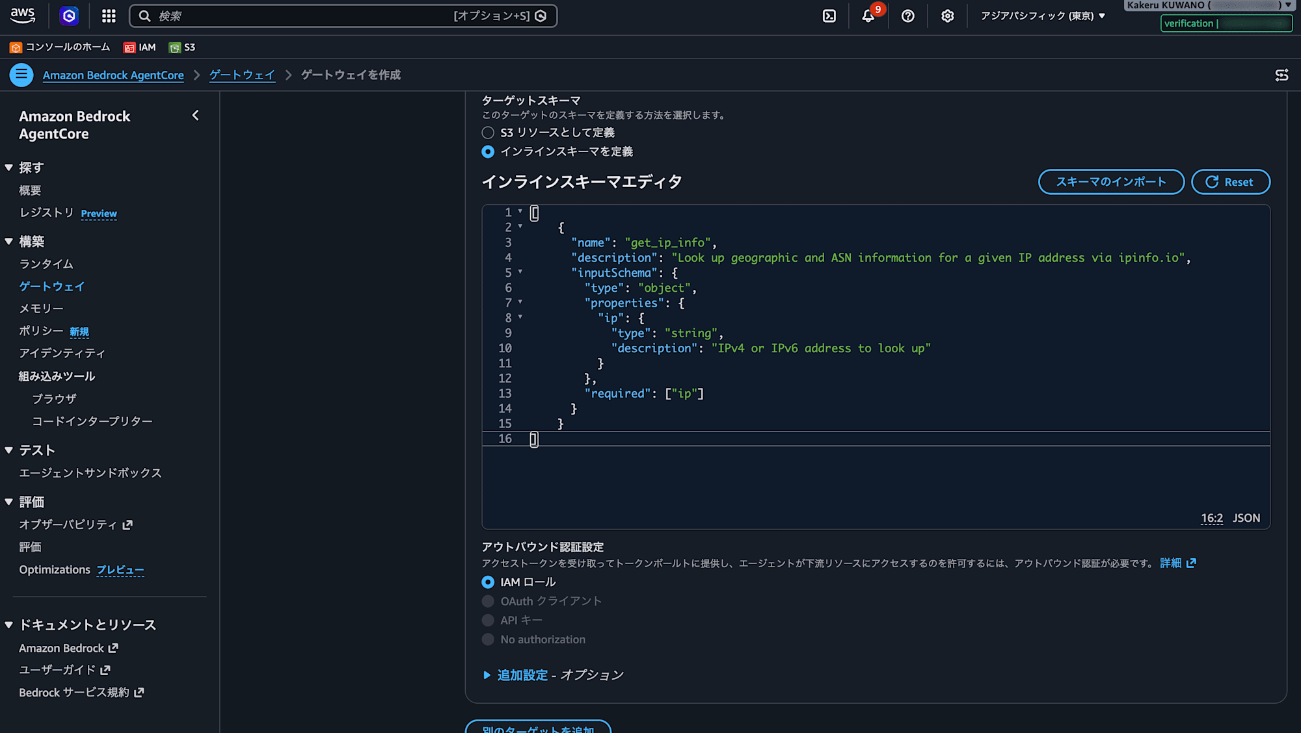This screenshot has height=733, width=1301.
Task: Fold code at editor line 1
Action: tap(520, 211)
